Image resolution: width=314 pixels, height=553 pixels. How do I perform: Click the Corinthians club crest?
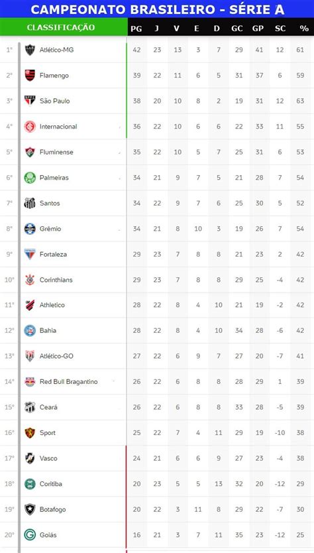tap(30, 280)
